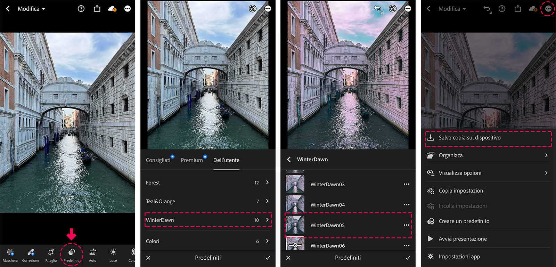Tap undo icon above photo on WinterDawn screen
Screen dimensions: 556x267
(x=378, y=9)
